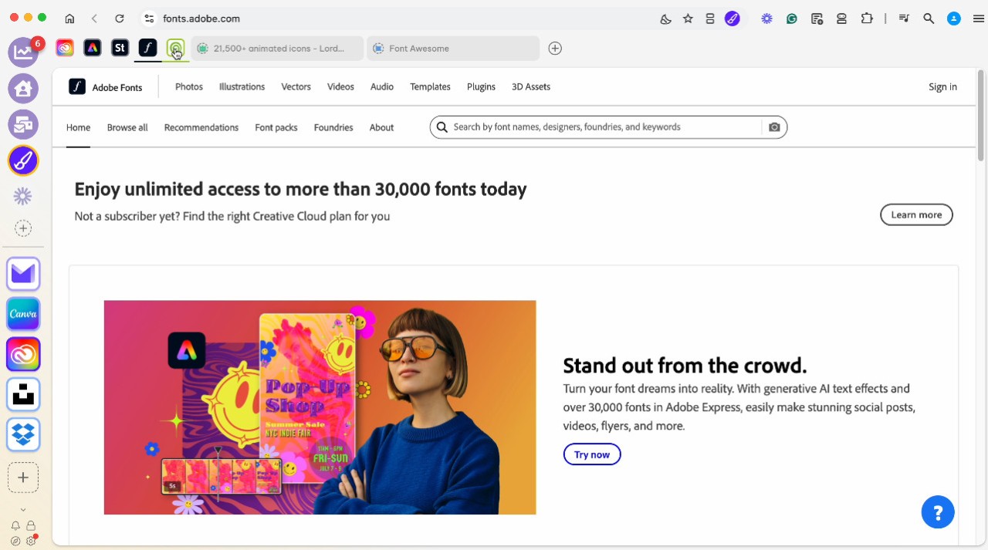
Task: Click the Try now button
Action: click(x=591, y=454)
